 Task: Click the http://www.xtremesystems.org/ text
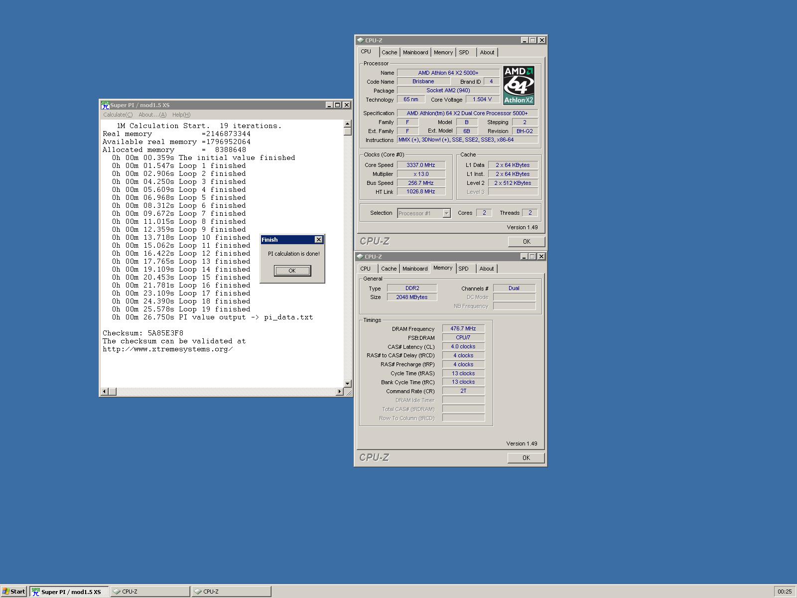coord(168,349)
